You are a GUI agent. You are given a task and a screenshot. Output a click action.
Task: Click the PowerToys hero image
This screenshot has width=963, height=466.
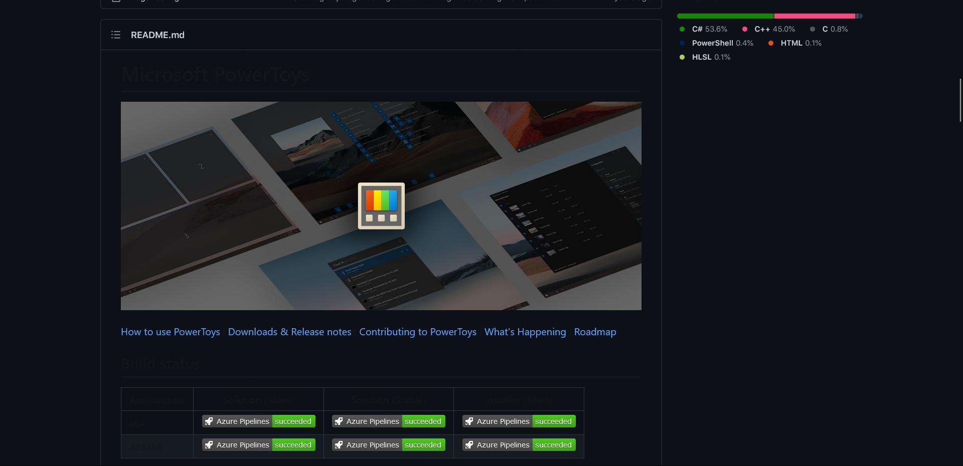point(381,205)
